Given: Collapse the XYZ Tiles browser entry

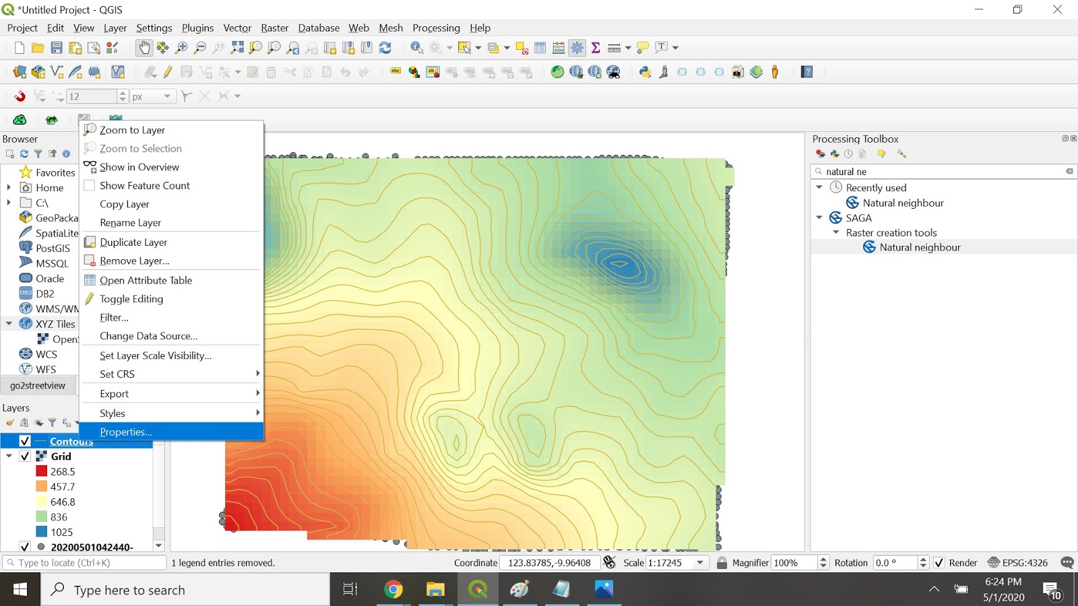Looking at the screenshot, I should (x=9, y=324).
